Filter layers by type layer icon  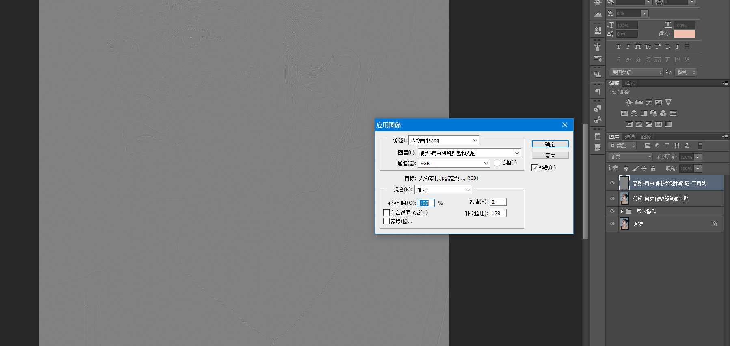667,145
